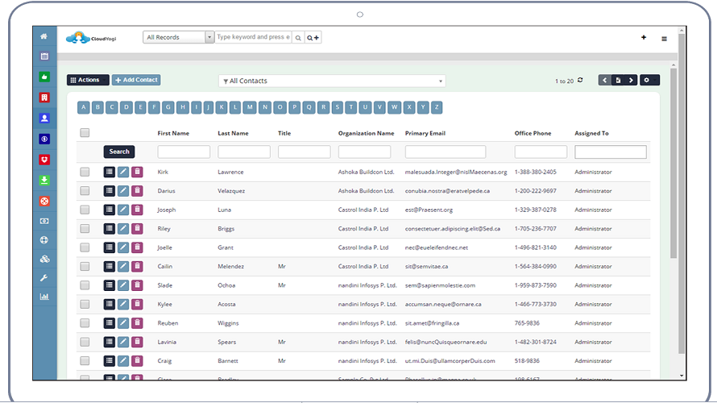Screen dimensions: 717x403
Task: Click the Search button in filter row
Action: (x=119, y=152)
